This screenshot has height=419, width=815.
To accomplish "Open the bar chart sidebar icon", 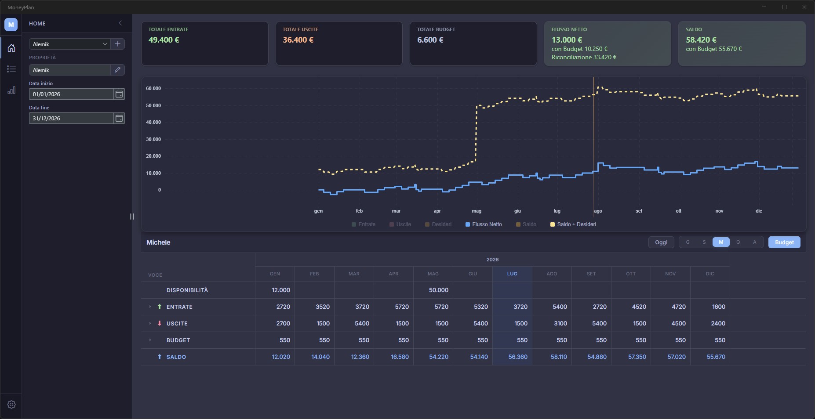I will [x=11, y=90].
